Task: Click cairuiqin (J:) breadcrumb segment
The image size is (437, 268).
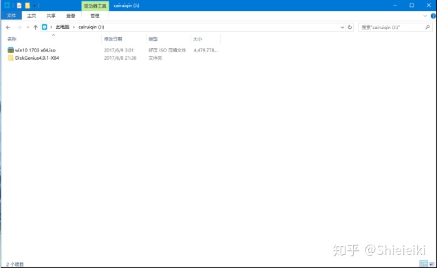Action: coord(91,27)
